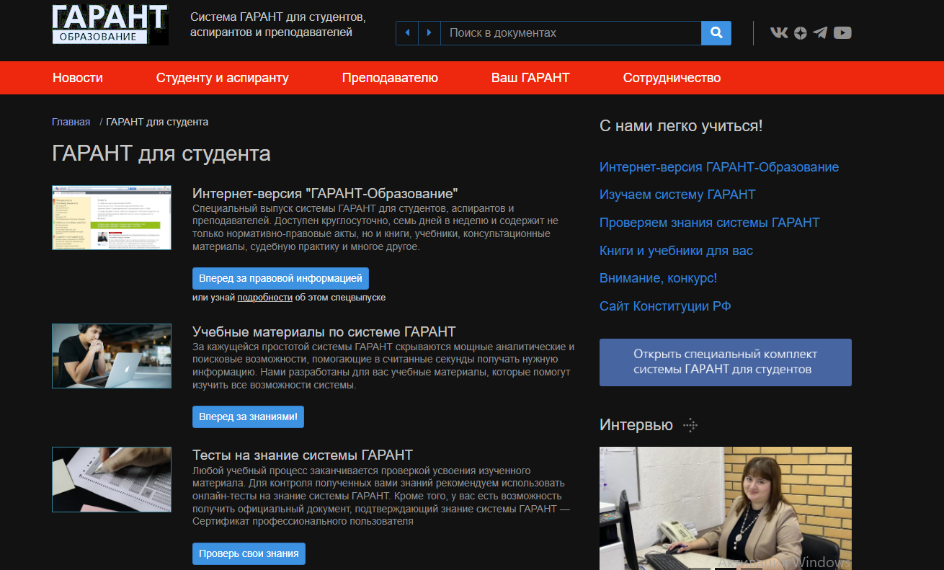Open the Telegram icon
The image size is (944, 570).
click(x=820, y=32)
